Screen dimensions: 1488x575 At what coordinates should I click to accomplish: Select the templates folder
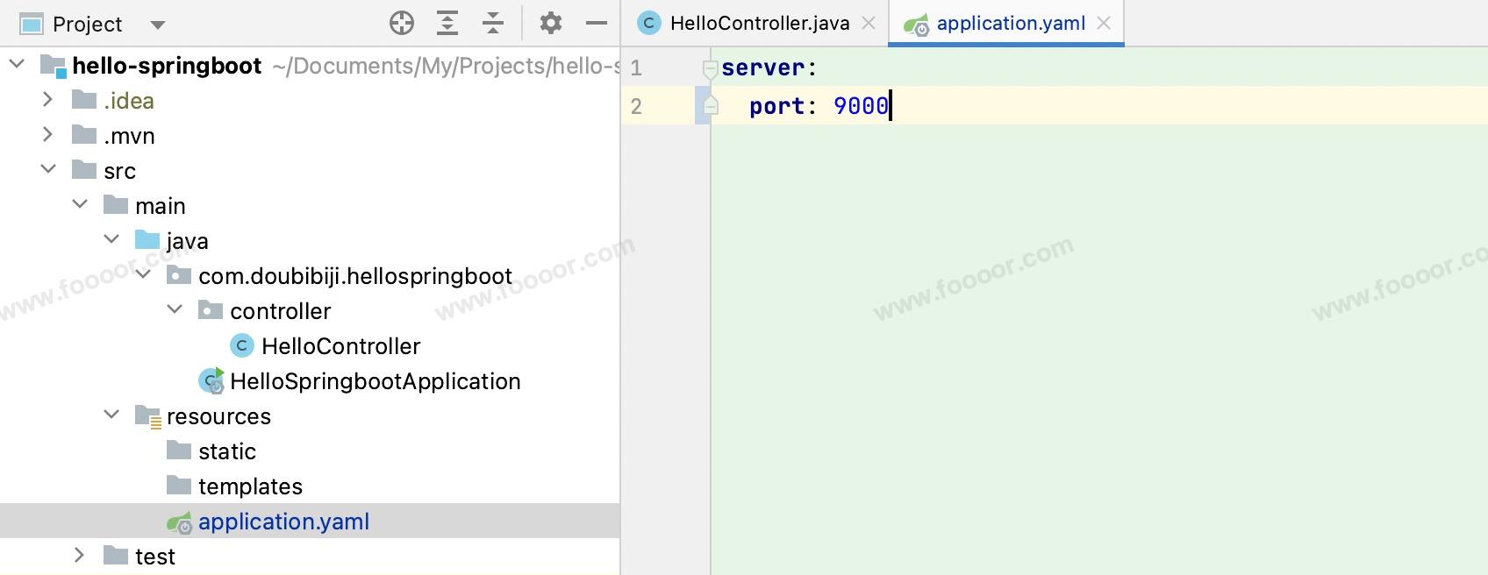(x=250, y=486)
